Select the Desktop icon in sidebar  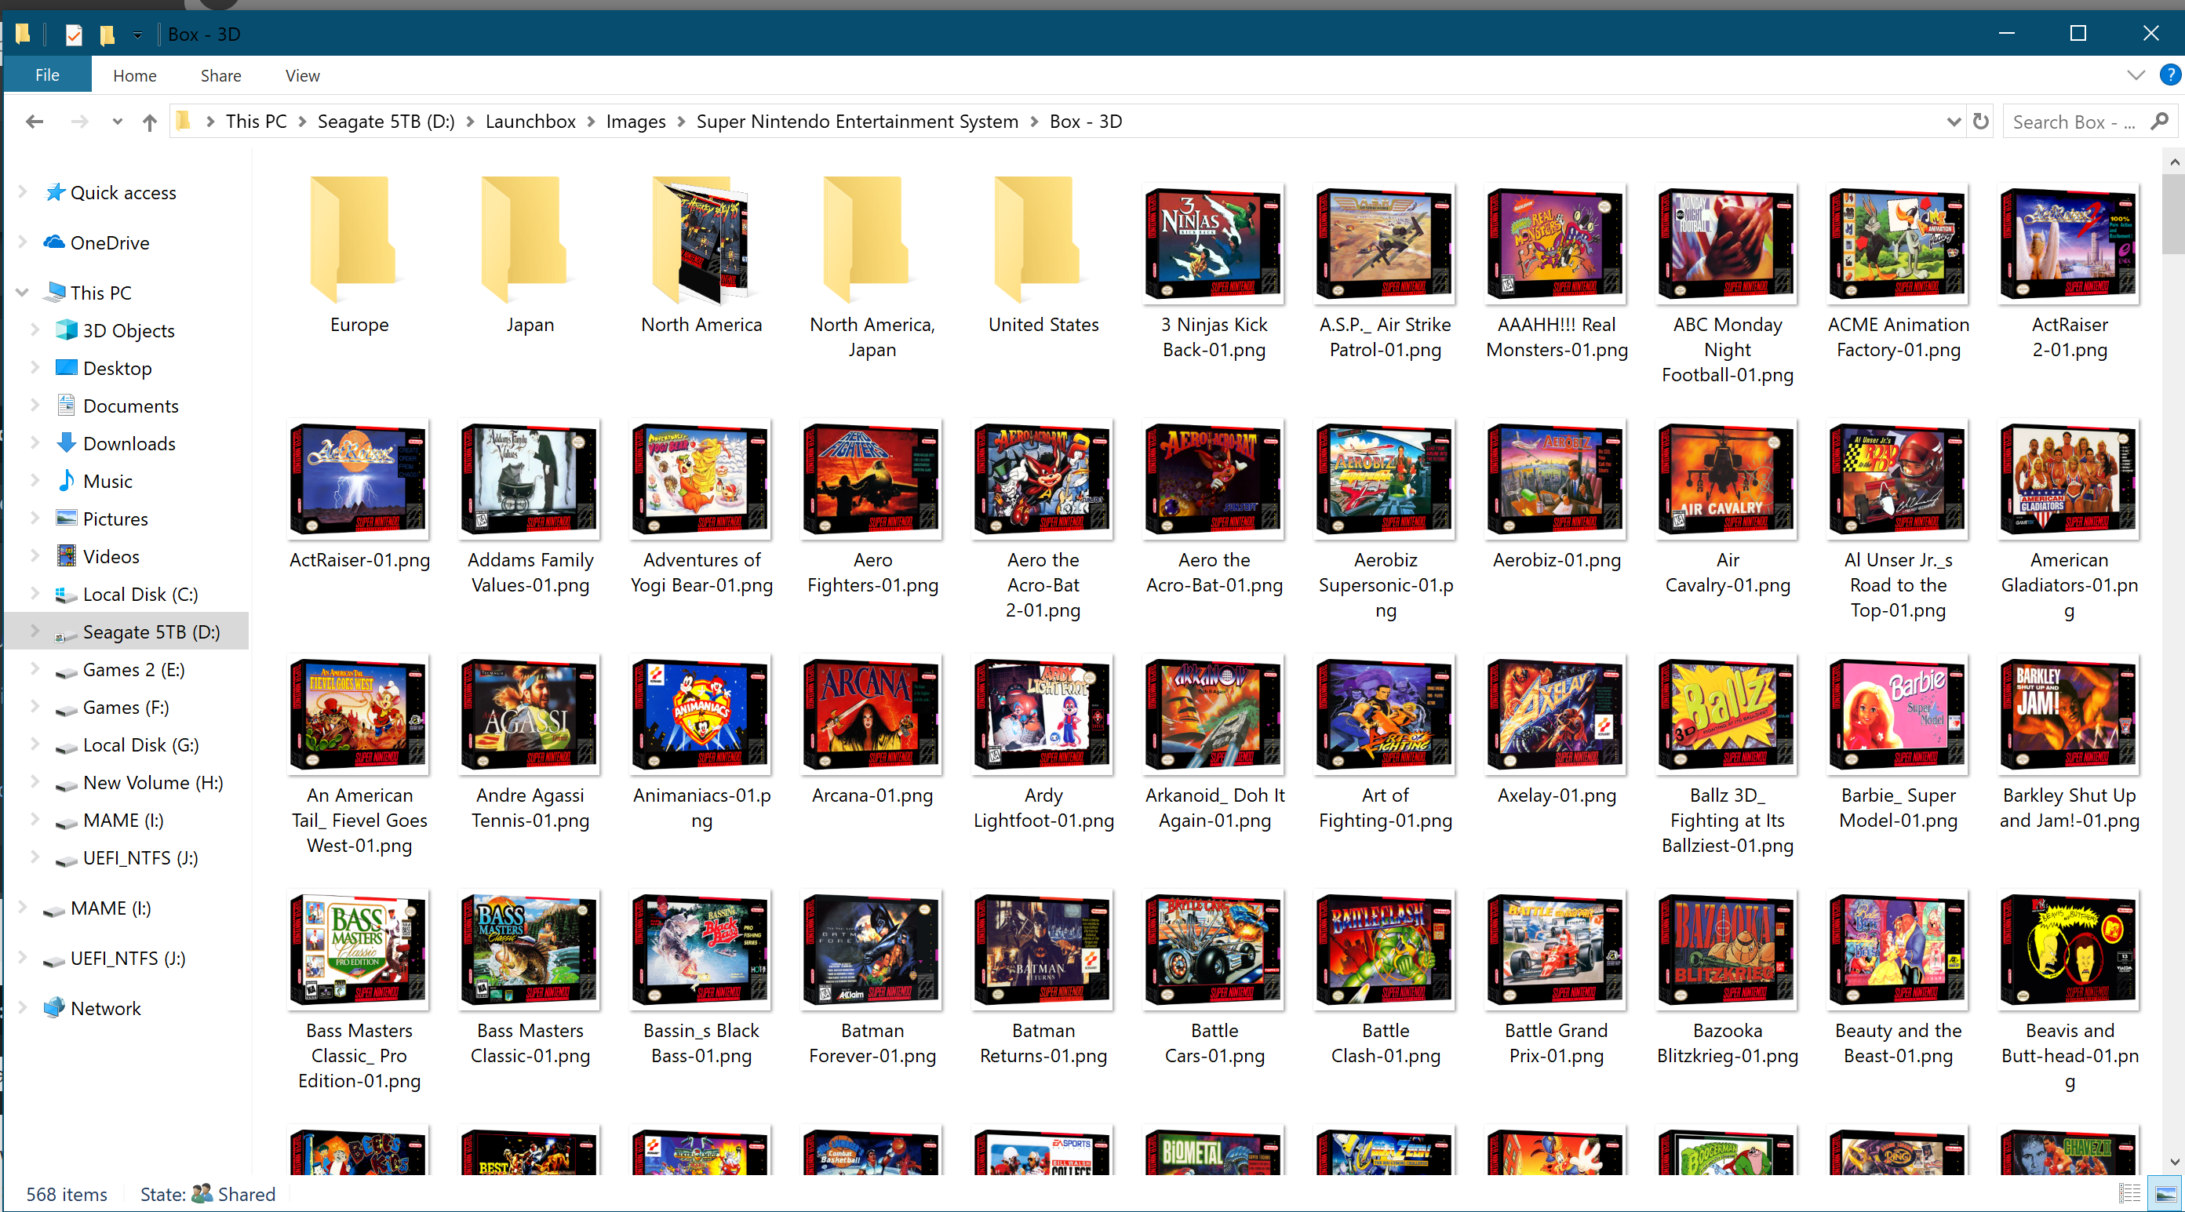[67, 367]
